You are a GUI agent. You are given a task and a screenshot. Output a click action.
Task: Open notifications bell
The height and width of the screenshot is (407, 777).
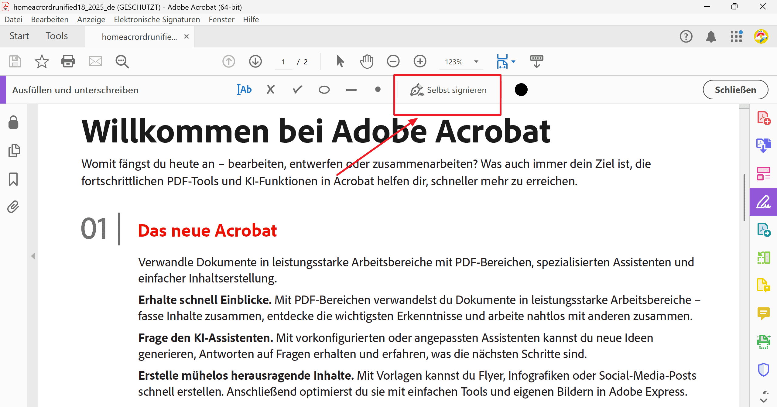(711, 36)
